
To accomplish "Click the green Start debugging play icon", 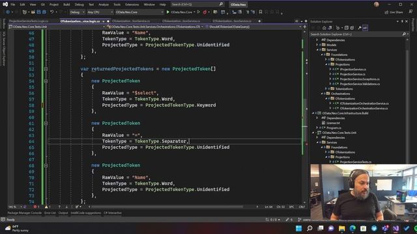I will tap(168, 12).
